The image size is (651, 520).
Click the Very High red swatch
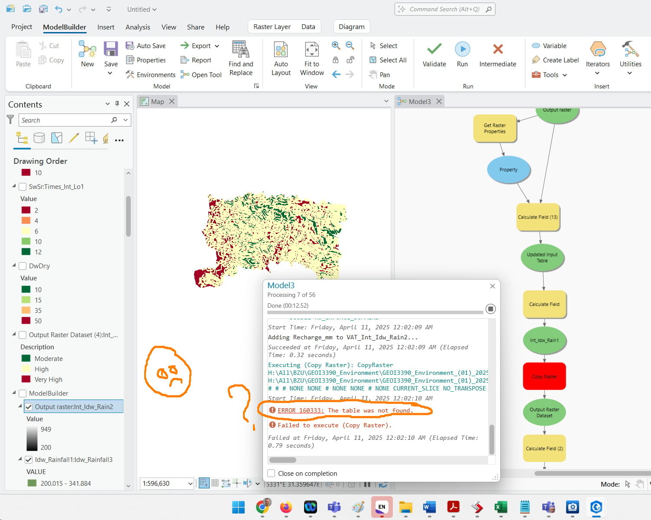click(x=26, y=380)
